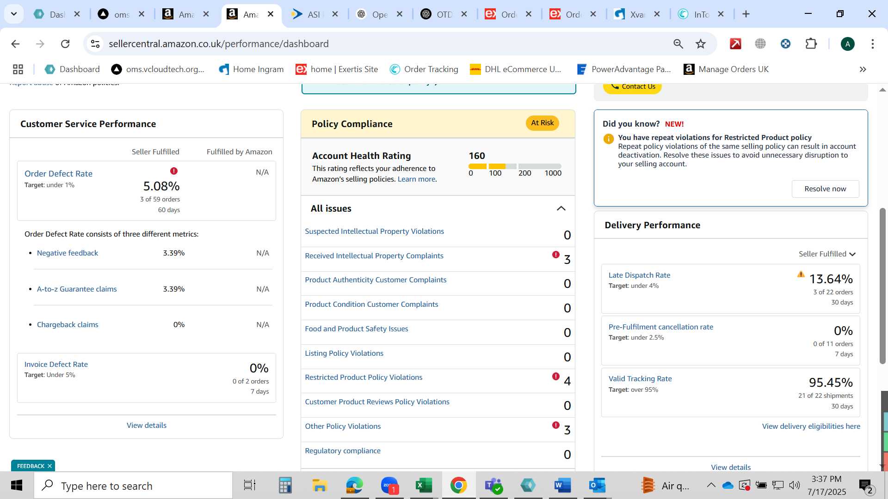Reload the Seller Central page
This screenshot has width=888, height=499.
click(65, 44)
